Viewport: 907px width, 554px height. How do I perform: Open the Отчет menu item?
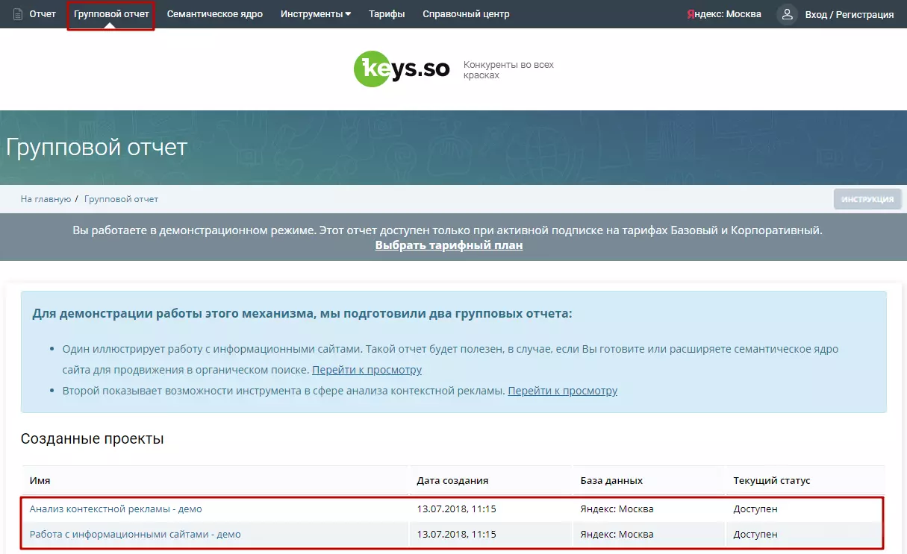tap(43, 14)
